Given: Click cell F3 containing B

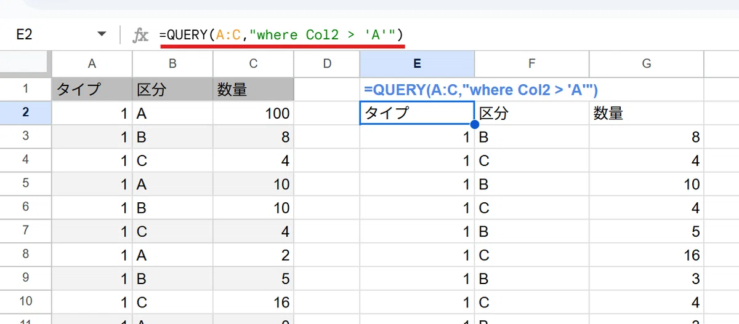Looking at the screenshot, I should [x=532, y=136].
